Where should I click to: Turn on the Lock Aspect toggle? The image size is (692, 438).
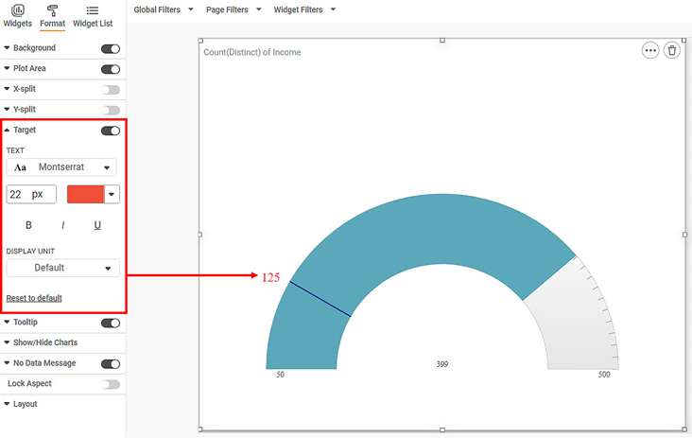(111, 384)
